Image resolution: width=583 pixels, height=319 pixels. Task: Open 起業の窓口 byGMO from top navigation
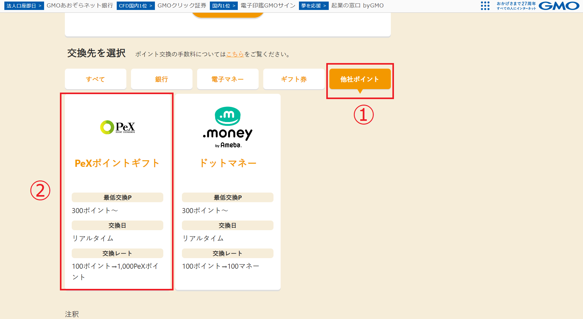[357, 5]
